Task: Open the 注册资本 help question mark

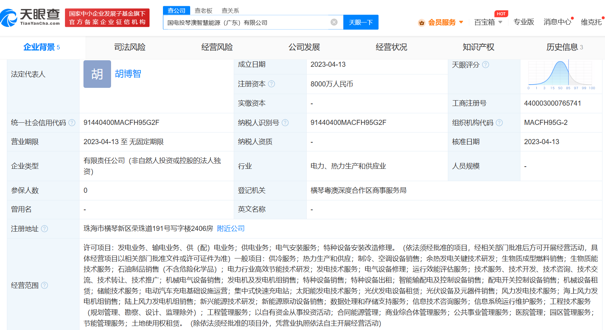Action: tap(271, 84)
